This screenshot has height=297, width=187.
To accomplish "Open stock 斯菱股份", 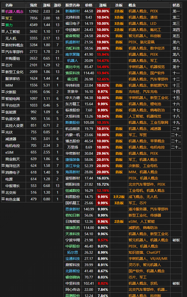I will click(x=73, y=122).
